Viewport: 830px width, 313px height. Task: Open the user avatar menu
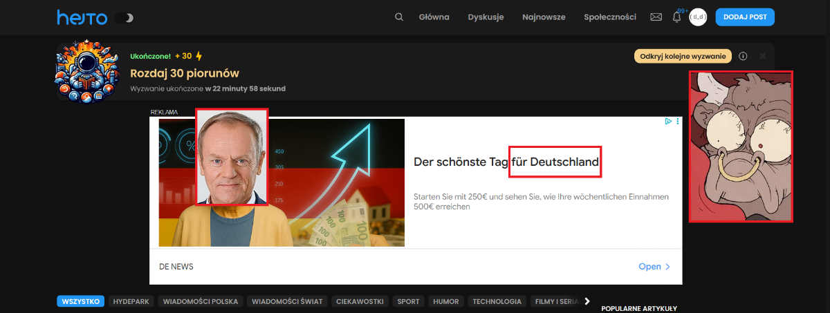tap(698, 17)
